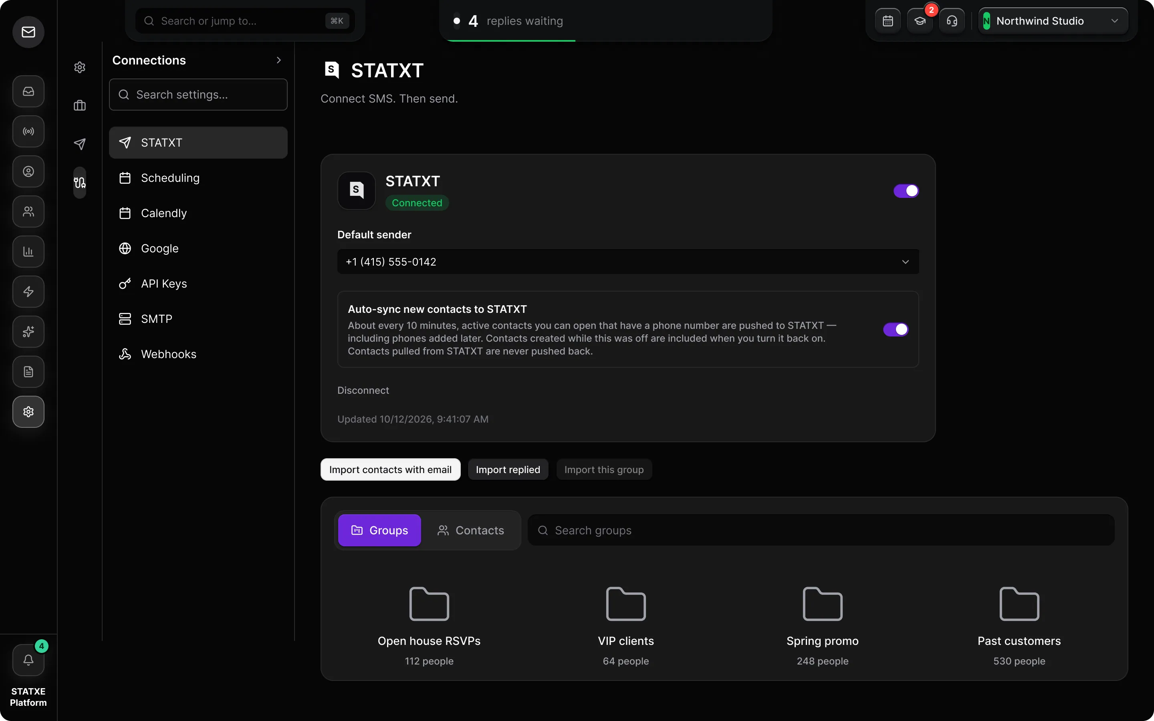The width and height of the screenshot is (1154, 721).
Task: Focus the Search groups field
Action: pos(821,530)
